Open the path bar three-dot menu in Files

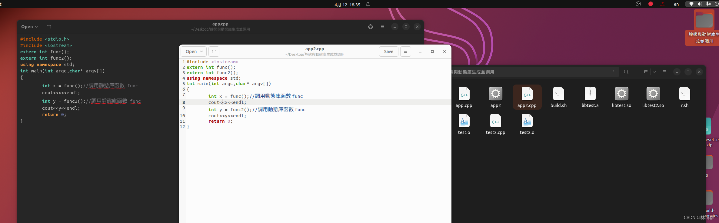(x=614, y=72)
